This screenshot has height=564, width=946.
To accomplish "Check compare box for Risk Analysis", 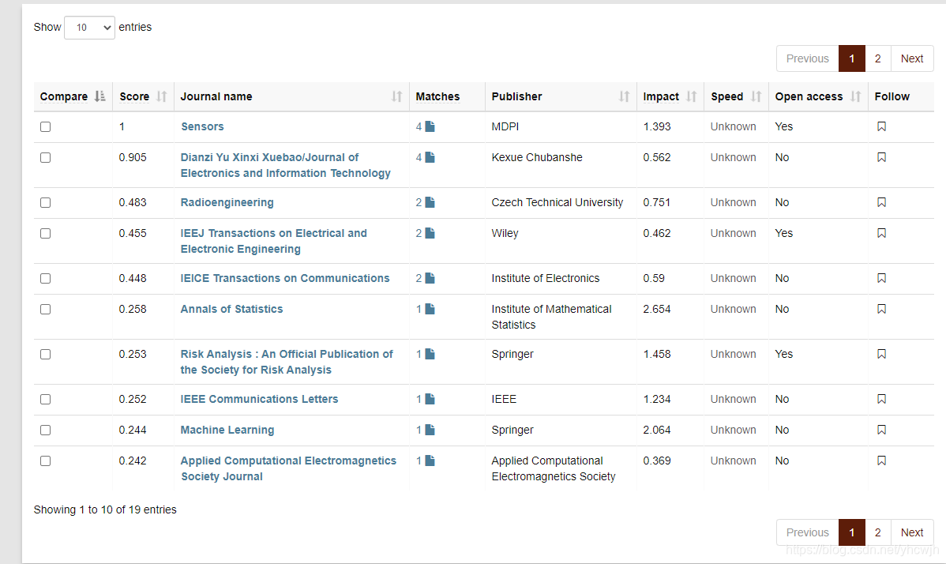I will pos(45,355).
